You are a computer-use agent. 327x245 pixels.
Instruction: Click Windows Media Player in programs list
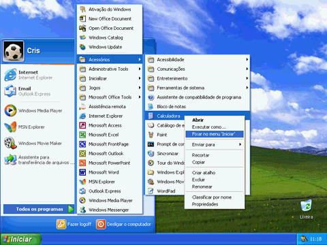click(x=110, y=201)
